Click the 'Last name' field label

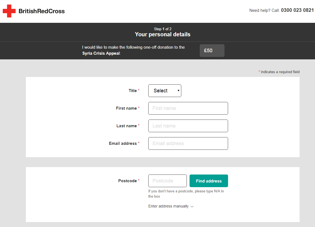127,126
